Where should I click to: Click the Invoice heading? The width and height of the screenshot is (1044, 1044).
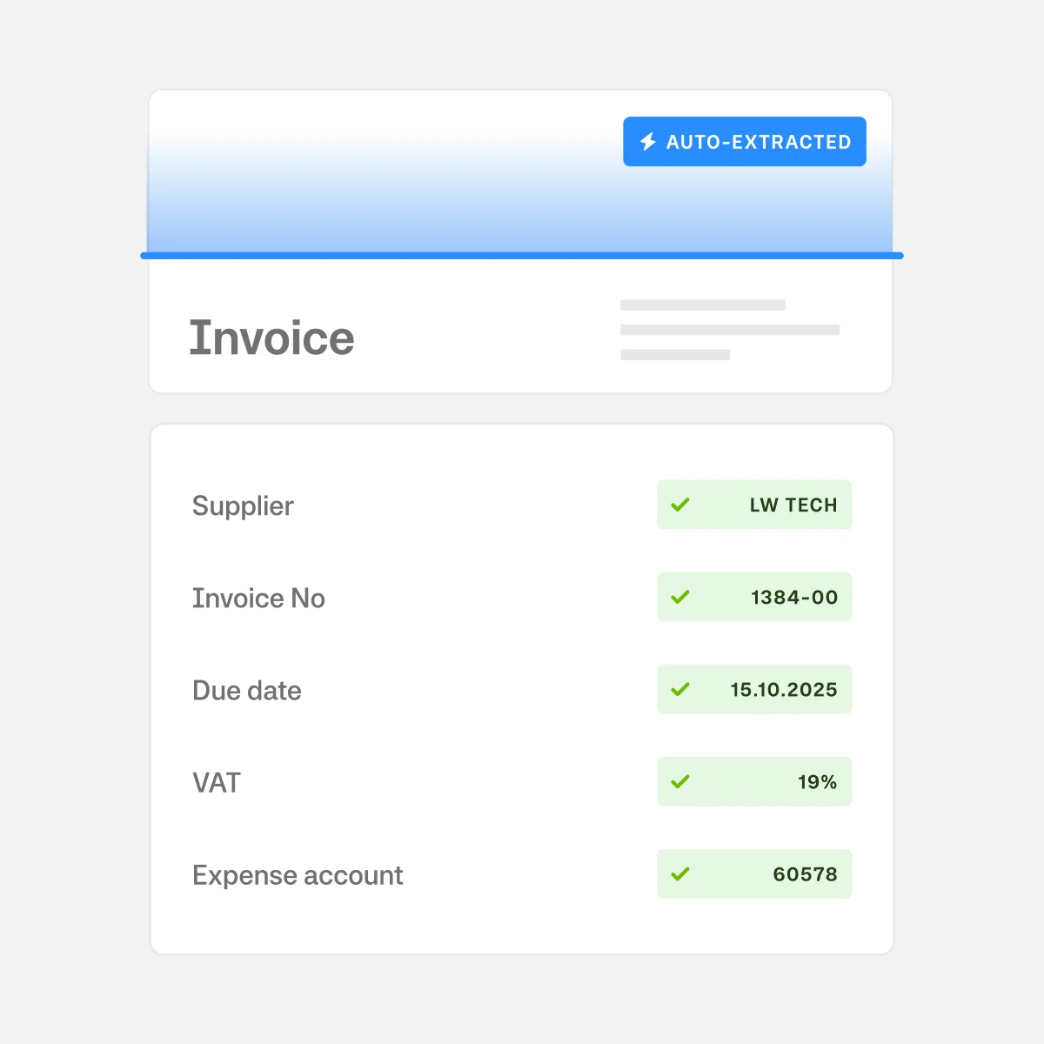point(272,338)
